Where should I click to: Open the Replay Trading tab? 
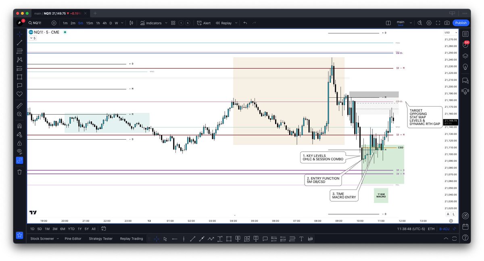(131, 238)
